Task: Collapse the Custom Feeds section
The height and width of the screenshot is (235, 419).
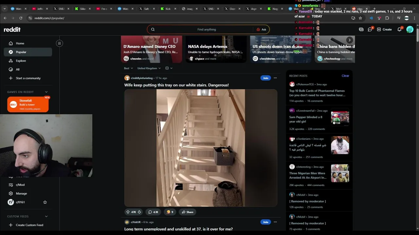Action: [46, 216]
